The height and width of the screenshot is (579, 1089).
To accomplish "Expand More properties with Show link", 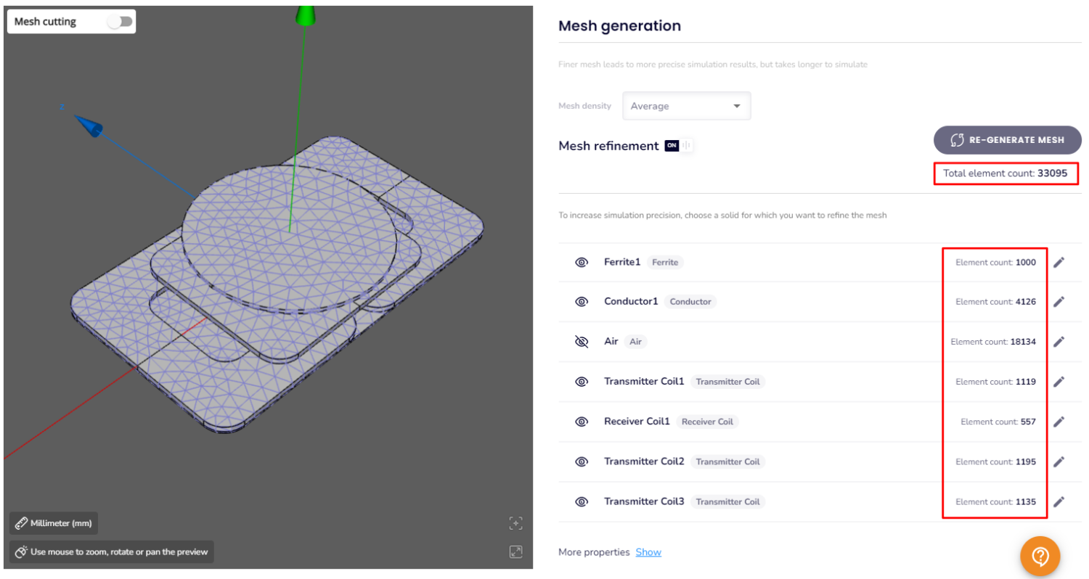I will tap(648, 552).
